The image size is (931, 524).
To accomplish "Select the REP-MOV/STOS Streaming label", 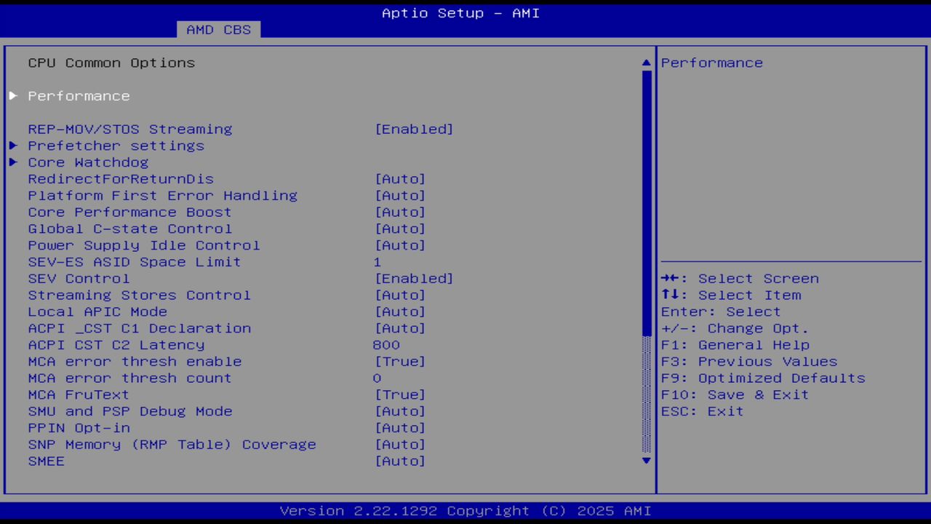I will pos(130,130).
